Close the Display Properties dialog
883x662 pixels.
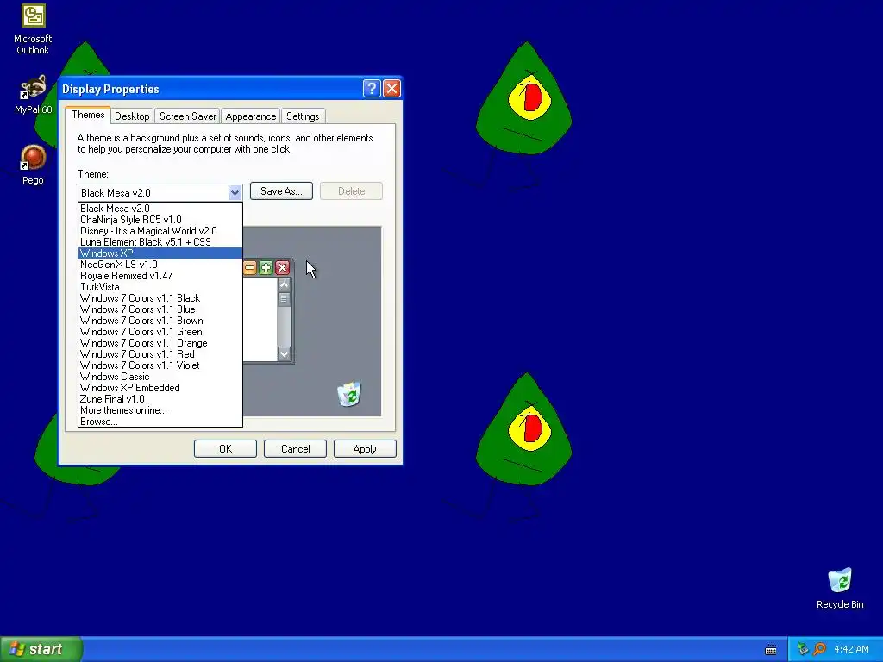[391, 89]
